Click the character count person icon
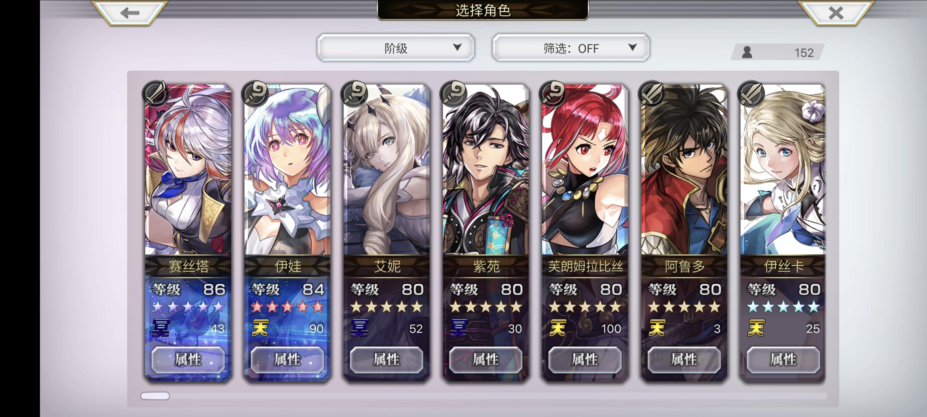Screen dimensions: 927x417 point(747,52)
